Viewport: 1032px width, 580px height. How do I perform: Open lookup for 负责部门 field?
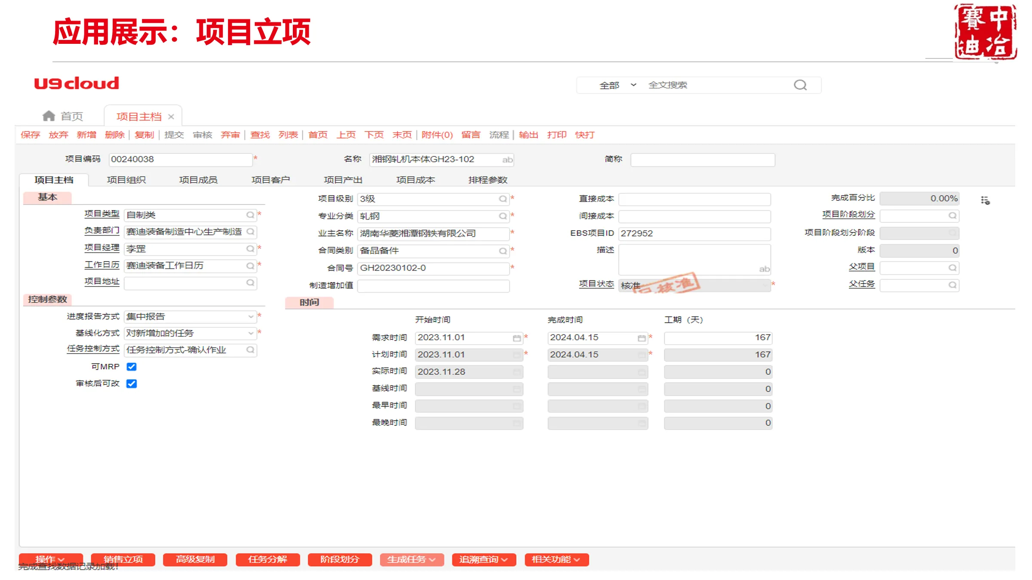point(250,232)
